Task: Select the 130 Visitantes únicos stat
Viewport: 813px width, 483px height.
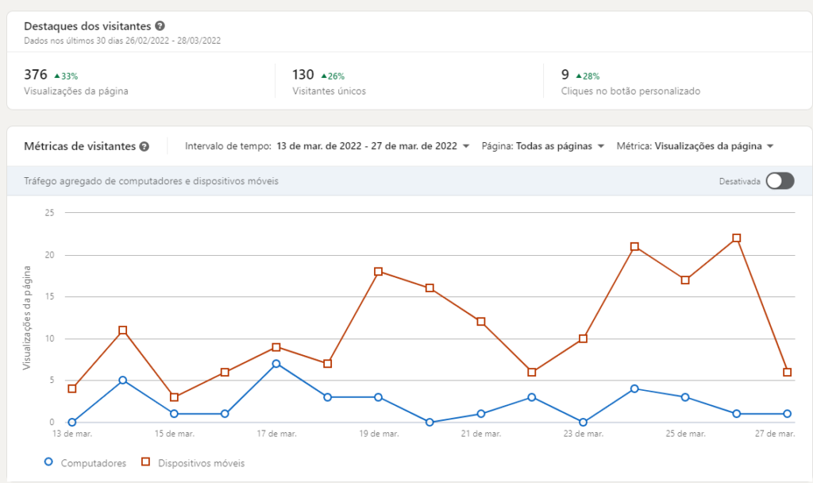Action: [329, 82]
